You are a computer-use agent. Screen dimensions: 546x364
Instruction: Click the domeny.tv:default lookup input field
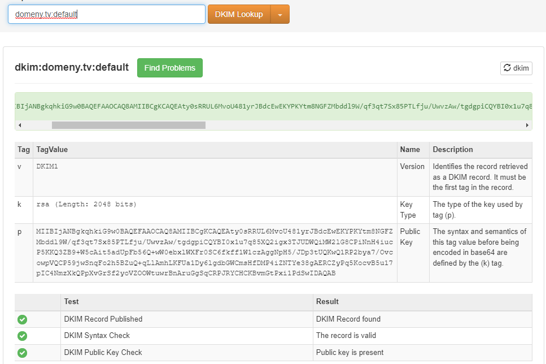107,14
